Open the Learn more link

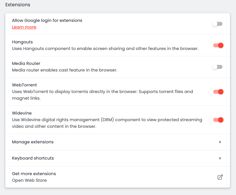[x=24, y=27]
